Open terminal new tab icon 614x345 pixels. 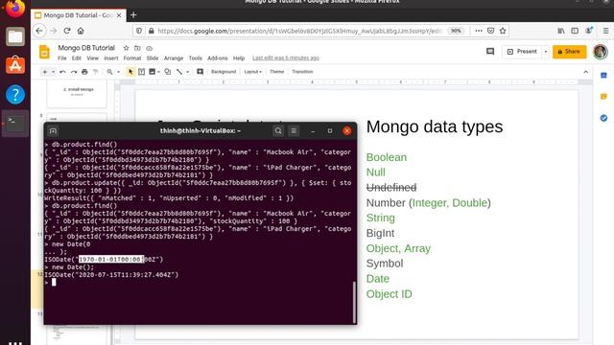[x=54, y=131]
